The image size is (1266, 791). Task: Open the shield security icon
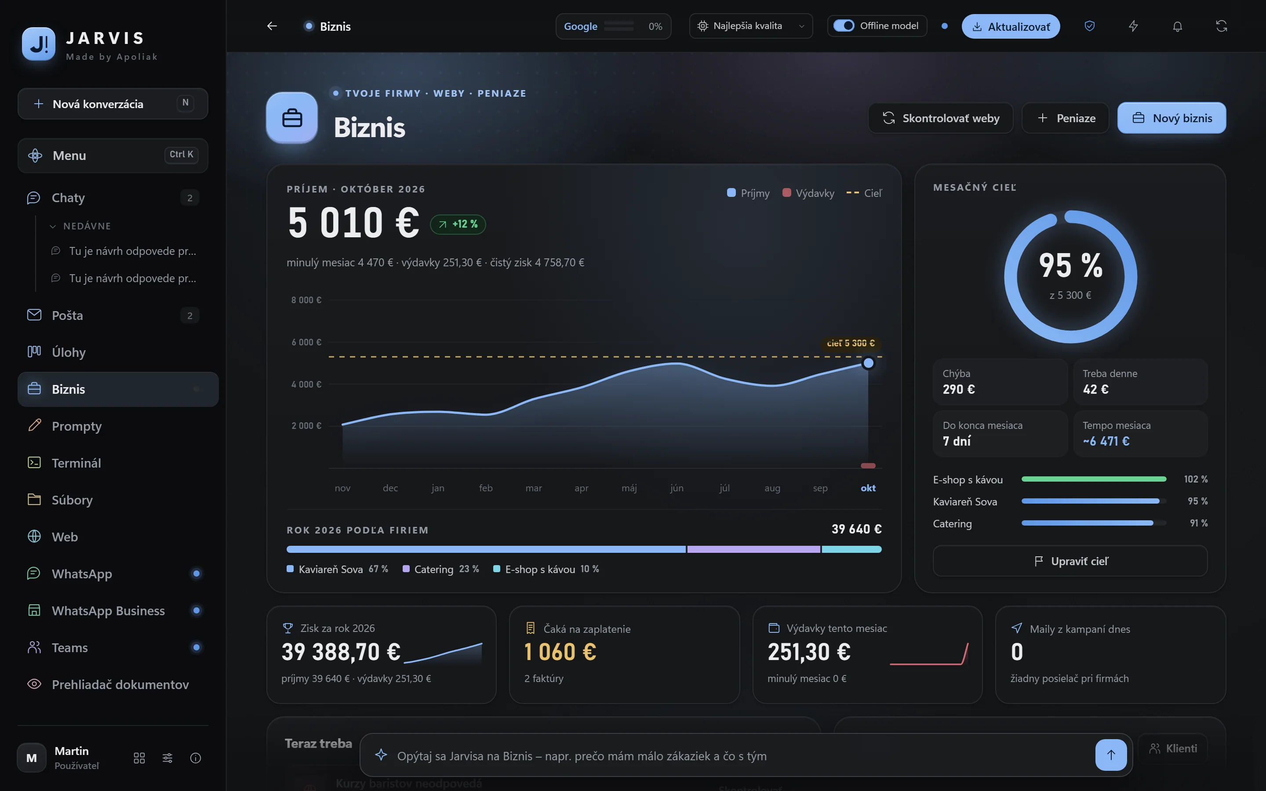[1089, 26]
